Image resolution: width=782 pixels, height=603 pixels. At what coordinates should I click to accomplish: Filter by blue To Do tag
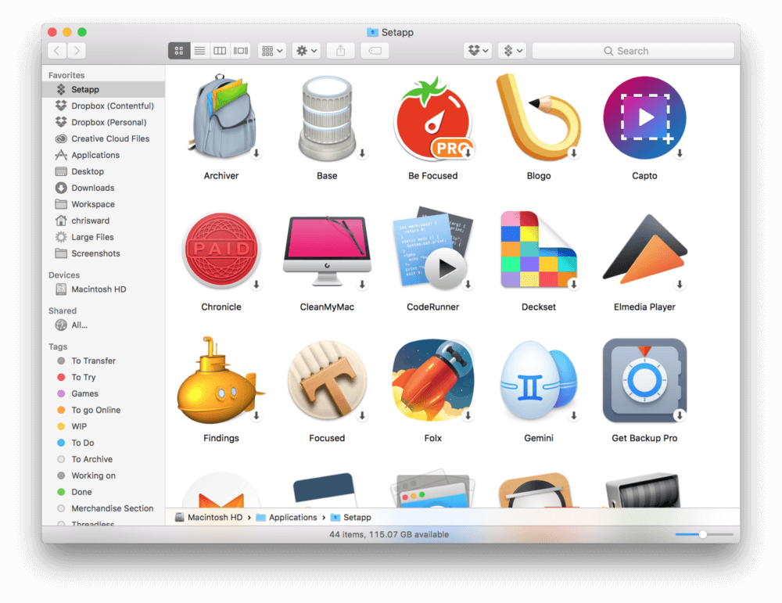[103, 443]
